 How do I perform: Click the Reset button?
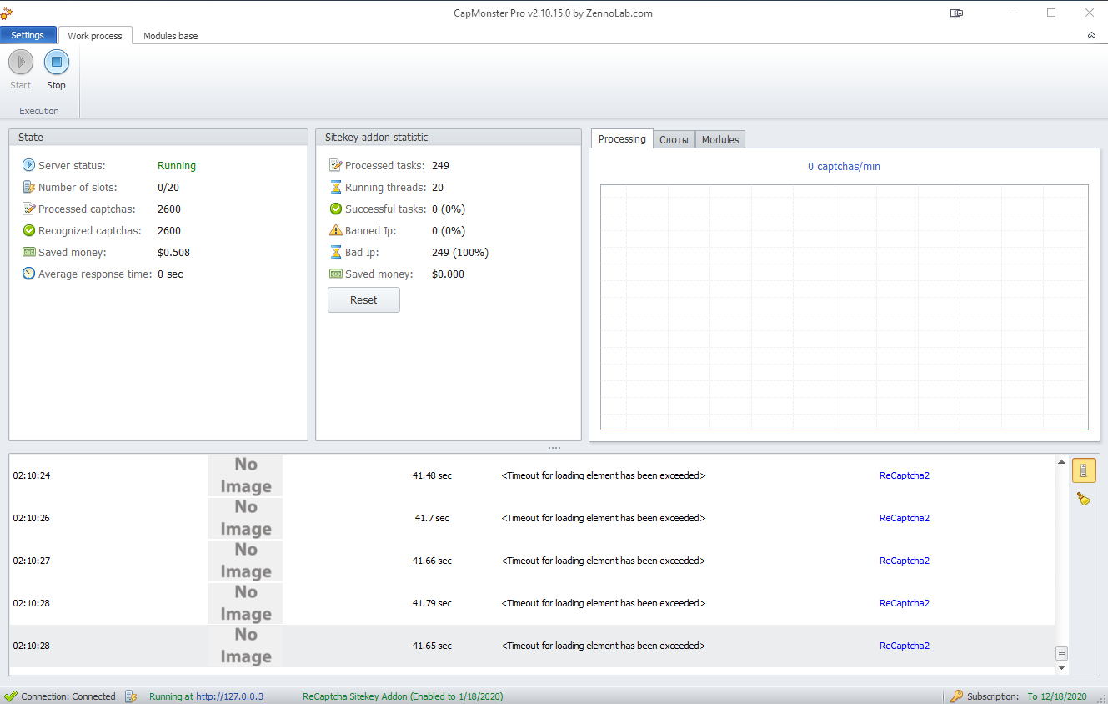pyautogui.click(x=363, y=299)
